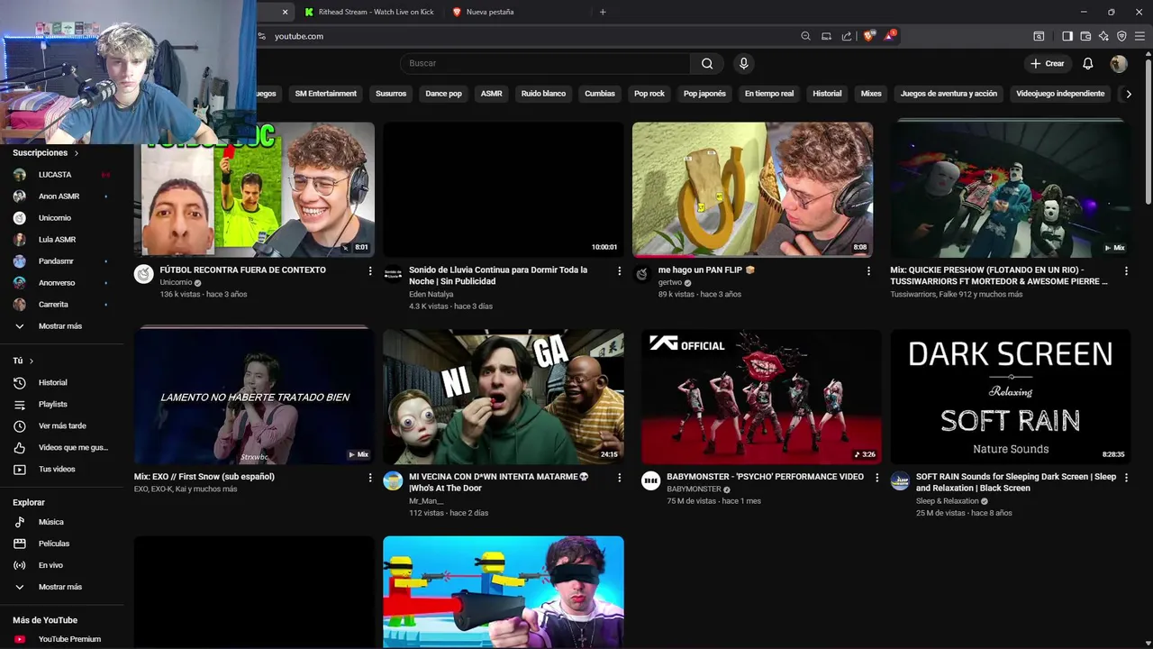Open the tab search icon in toolbar

pyautogui.click(x=1039, y=36)
